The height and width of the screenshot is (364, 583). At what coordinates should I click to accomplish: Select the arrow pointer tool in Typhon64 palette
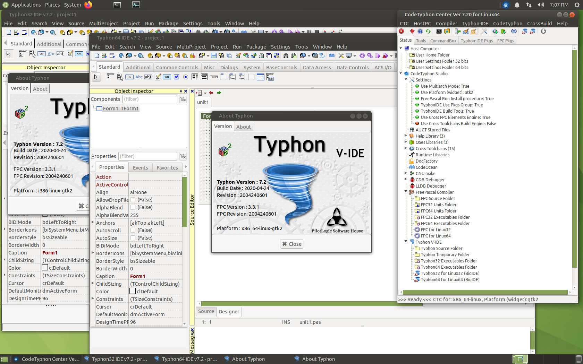96,77
